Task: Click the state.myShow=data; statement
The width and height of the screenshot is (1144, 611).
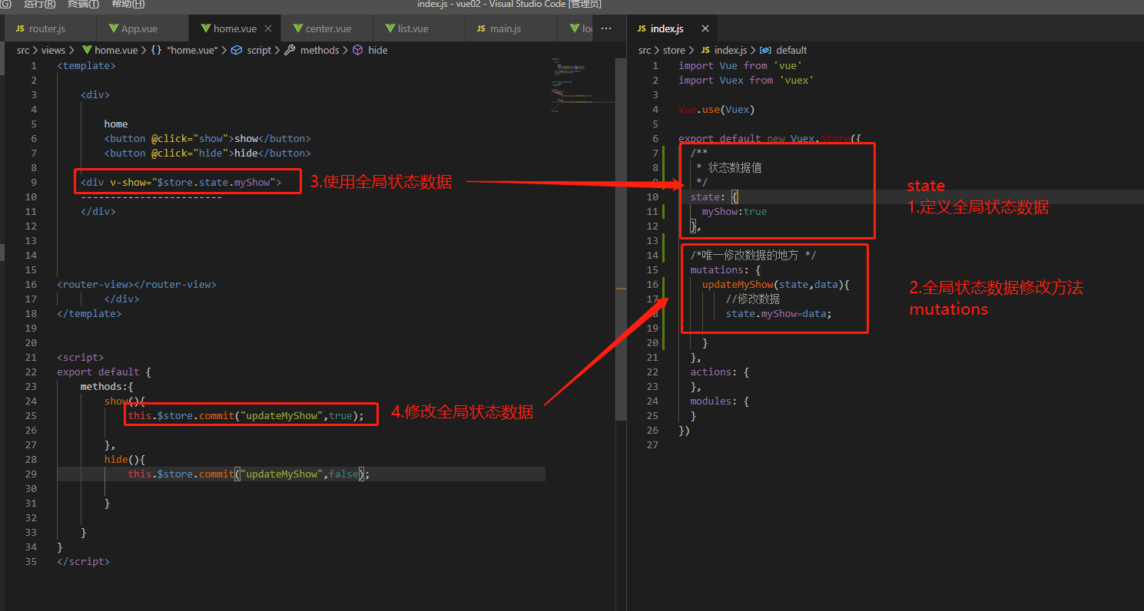Action: pos(779,313)
